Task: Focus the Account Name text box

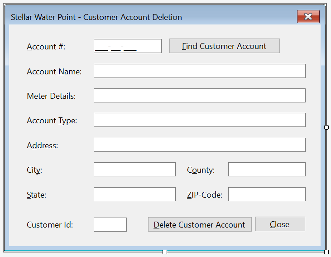Action: pyautogui.click(x=200, y=71)
